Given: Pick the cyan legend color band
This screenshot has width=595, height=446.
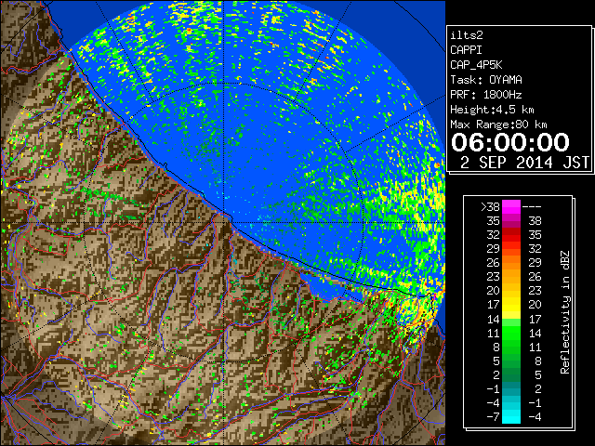Looking at the screenshot, I should (511, 416).
